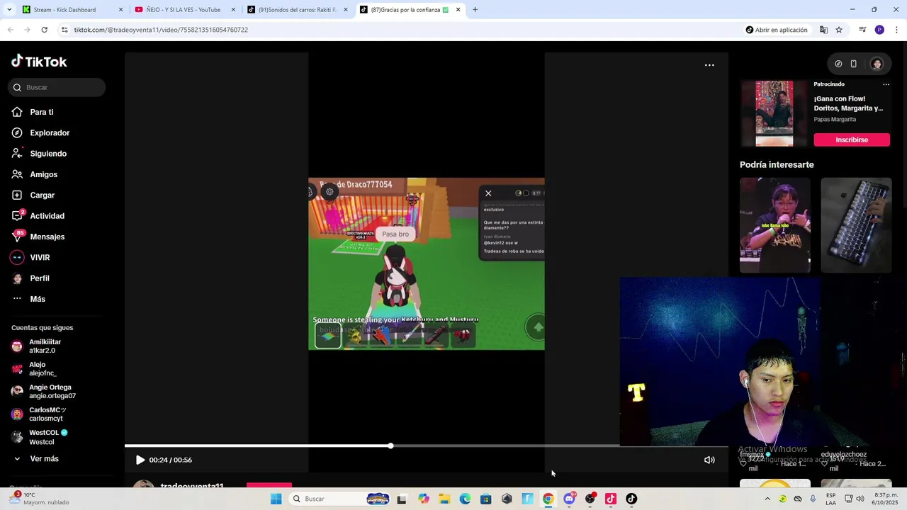Image resolution: width=907 pixels, height=510 pixels.
Task: Click the video progress bar handle
Action: coord(390,446)
